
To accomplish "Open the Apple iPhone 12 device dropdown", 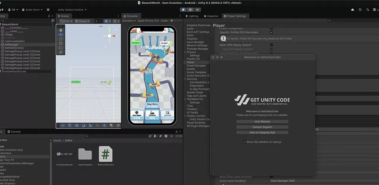I will [148, 21].
